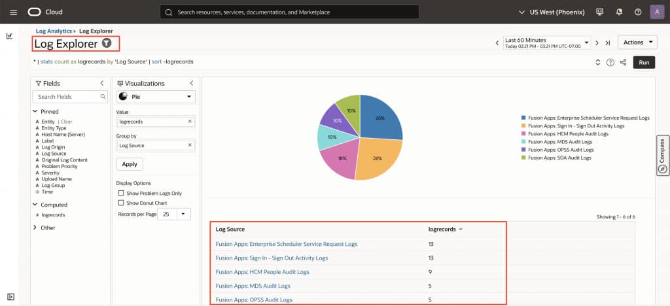Select the Time field

[47, 192]
